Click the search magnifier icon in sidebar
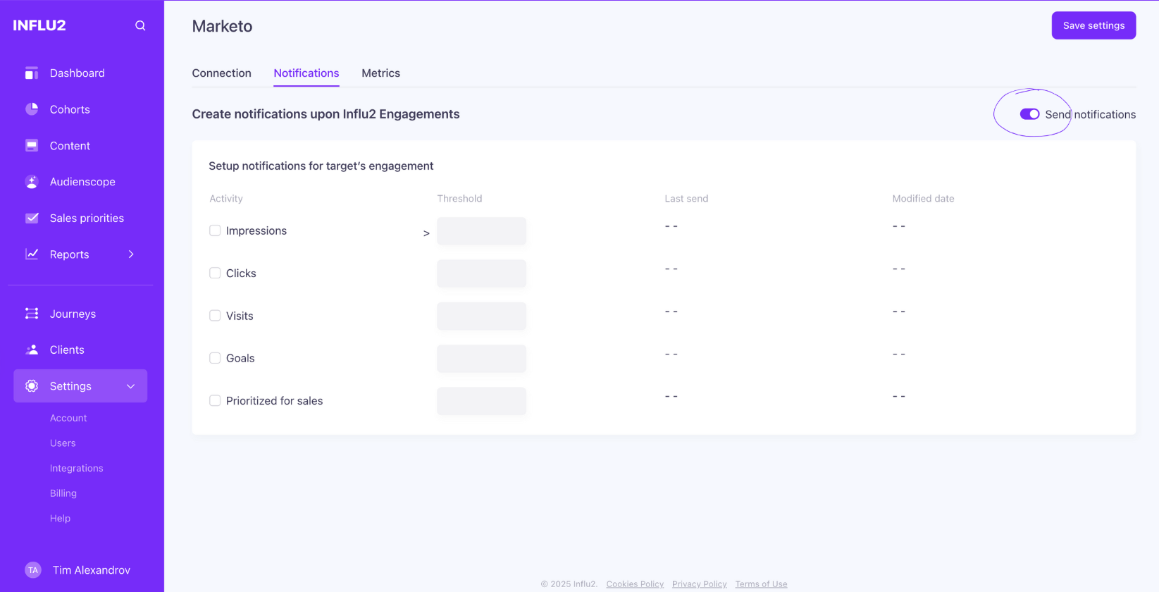 (140, 25)
